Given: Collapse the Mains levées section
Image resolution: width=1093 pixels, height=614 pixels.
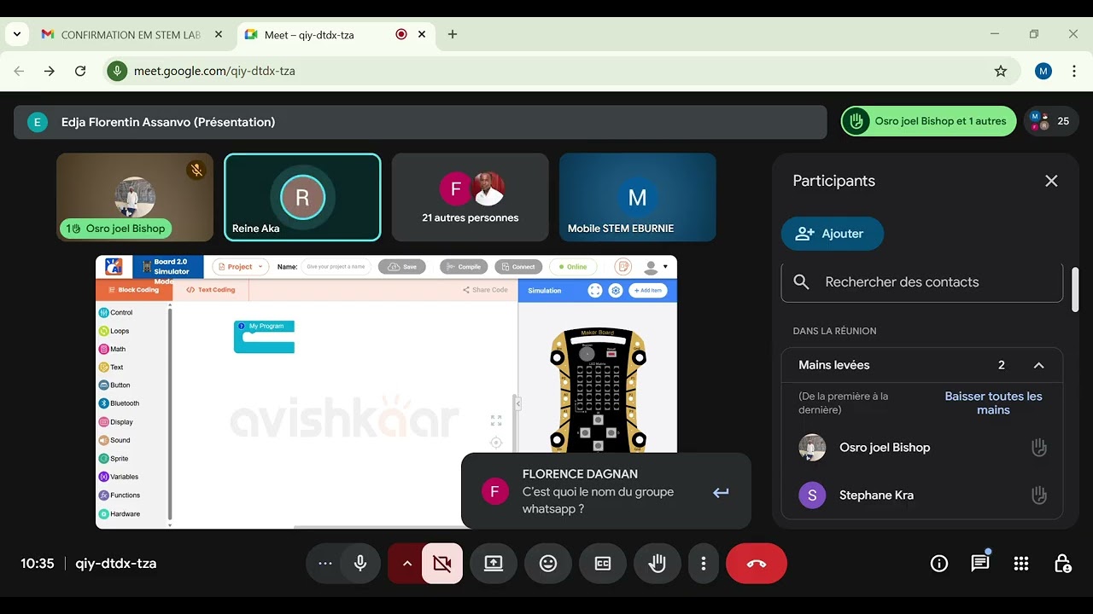Looking at the screenshot, I should pyautogui.click(x=1038, y=365).
